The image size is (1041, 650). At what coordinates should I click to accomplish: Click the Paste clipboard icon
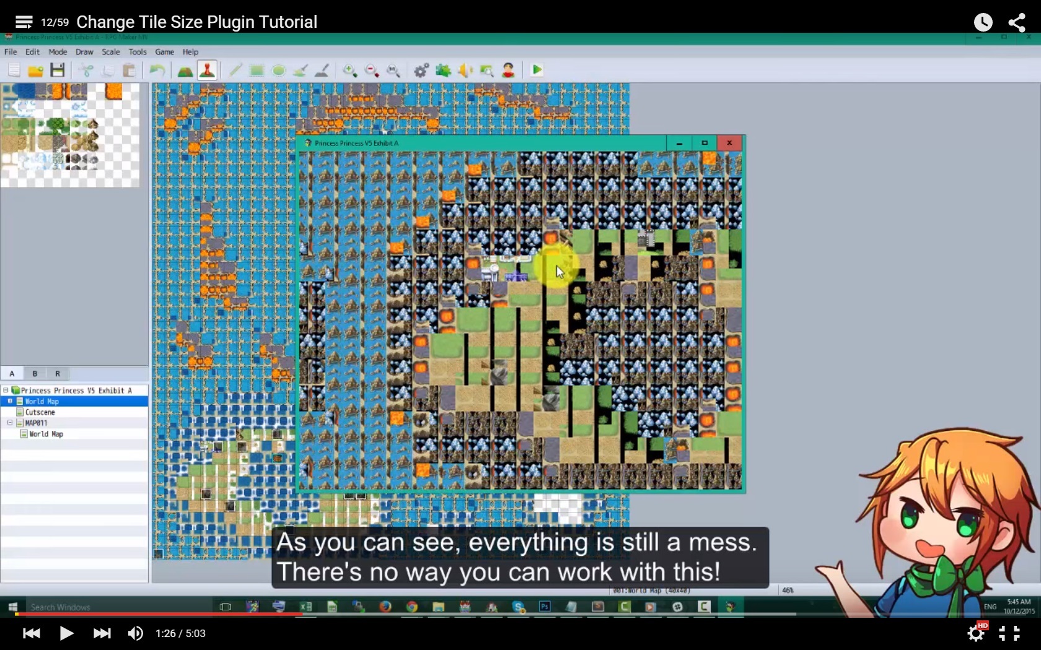[129, 70]
